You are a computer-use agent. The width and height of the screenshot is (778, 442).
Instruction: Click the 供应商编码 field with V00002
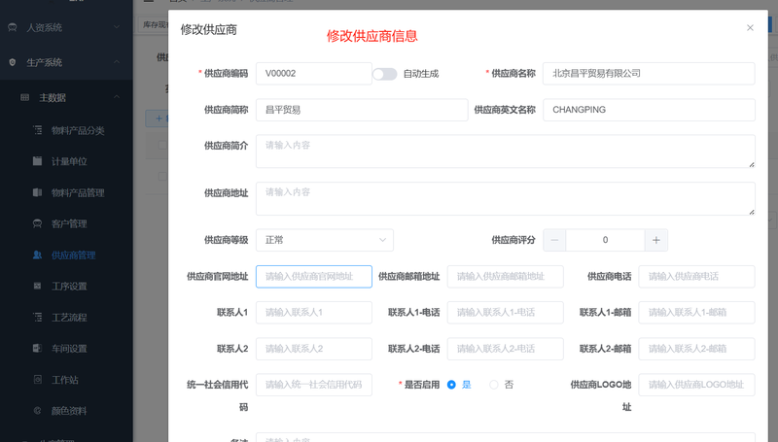click(x=313, y=73)
